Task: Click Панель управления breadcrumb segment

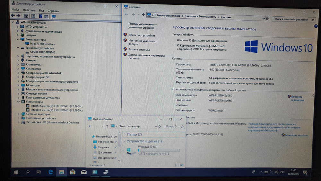Action: [x=168, y=15]
